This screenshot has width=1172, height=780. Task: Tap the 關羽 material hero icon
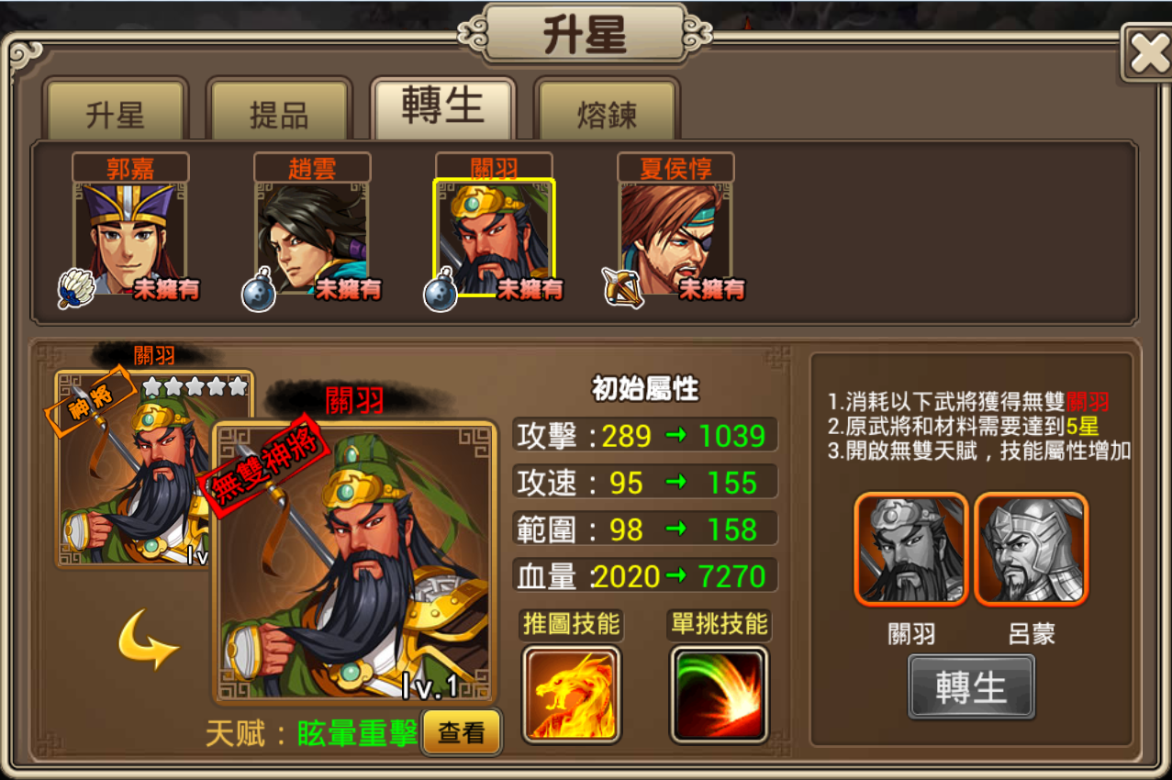point(911,550)
